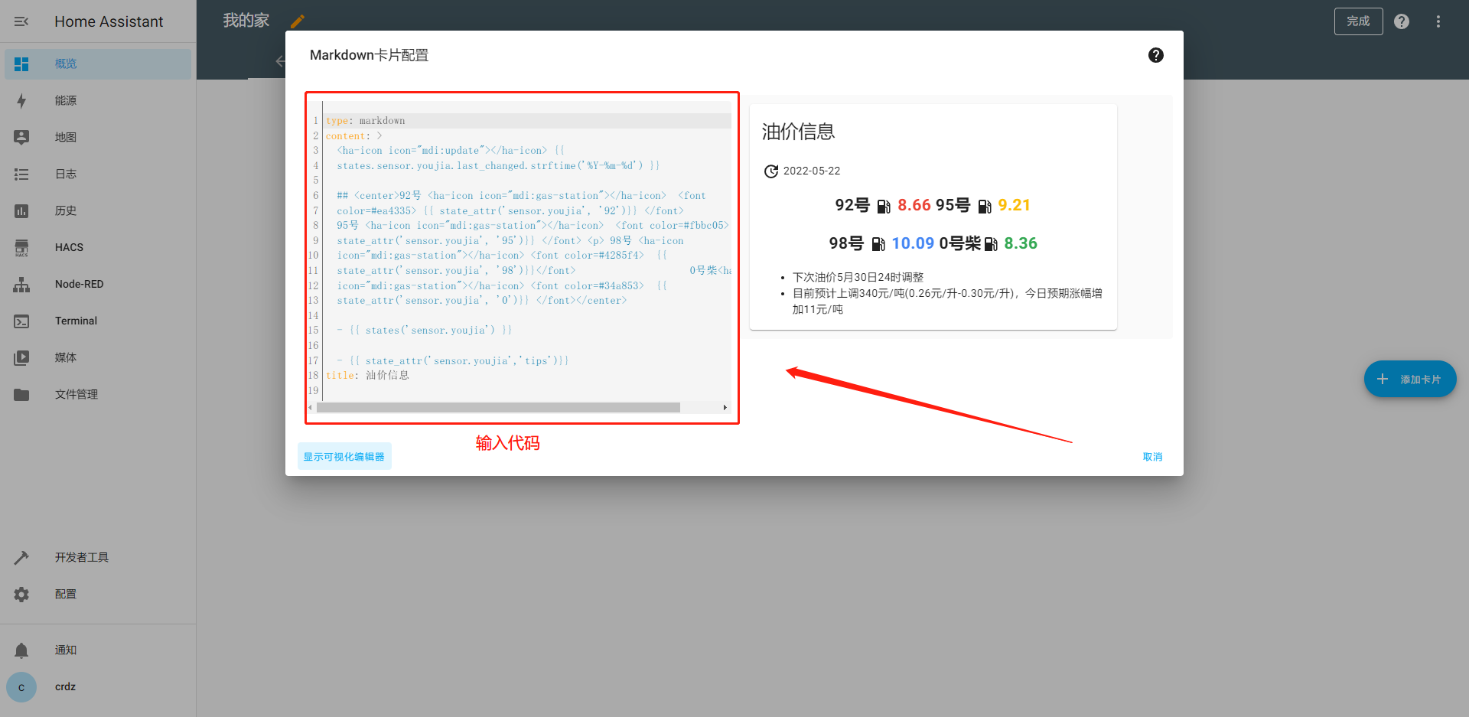Click the code editor horizontal scrollbar
1469x717 pixels.
(x=498, y=408)
